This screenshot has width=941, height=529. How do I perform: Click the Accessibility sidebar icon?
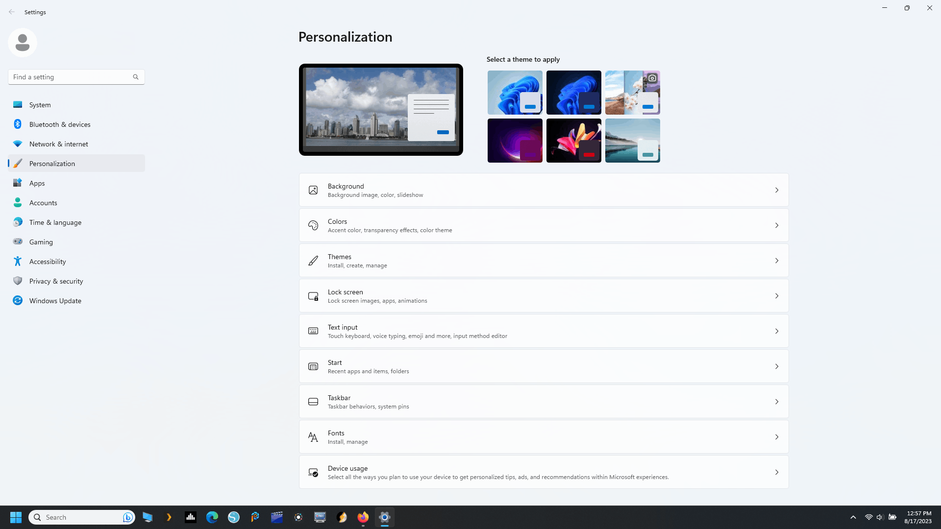pyautogui.click(x=18, y=261)
